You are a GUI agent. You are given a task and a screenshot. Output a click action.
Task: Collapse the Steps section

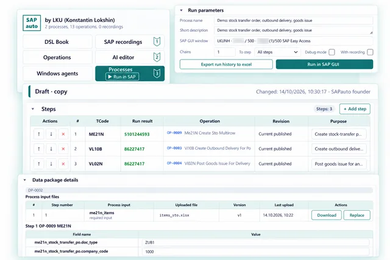[32, 109]
